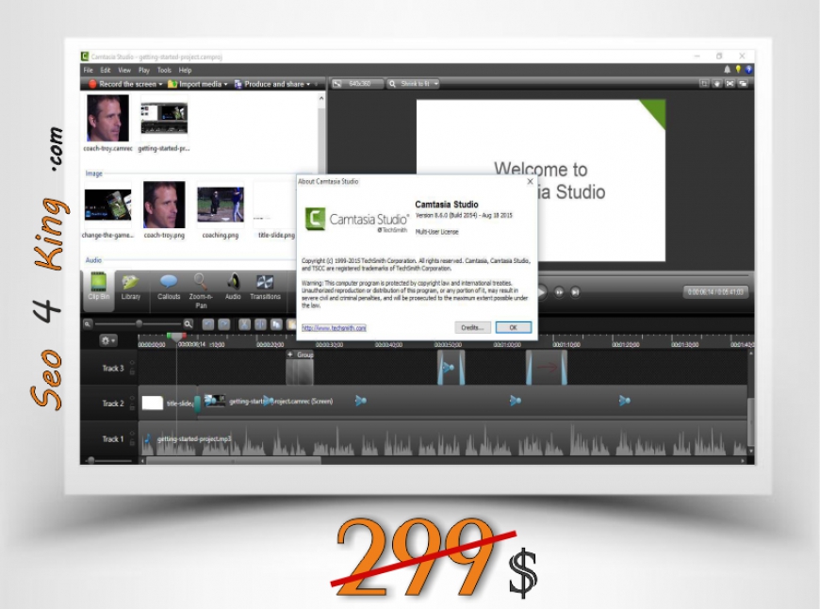Click the timeline zoom out magnifier
The image size is (820, 609).
click(88, 324)
